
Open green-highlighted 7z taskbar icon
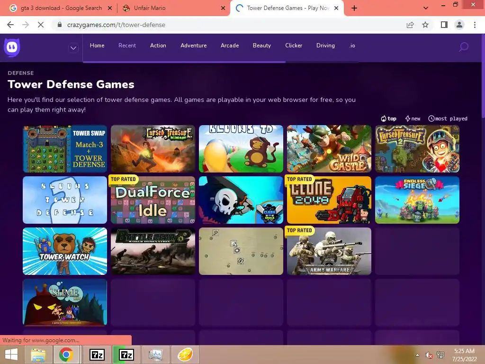(126, 355)
